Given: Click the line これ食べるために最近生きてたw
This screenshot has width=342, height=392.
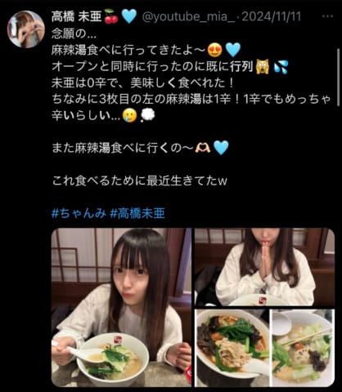Looking at the screenshot, I should [x=139, y=180].
